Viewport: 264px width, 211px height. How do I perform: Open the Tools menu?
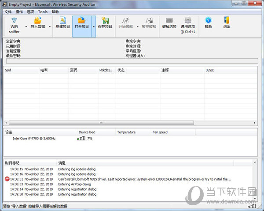point(43,12)
